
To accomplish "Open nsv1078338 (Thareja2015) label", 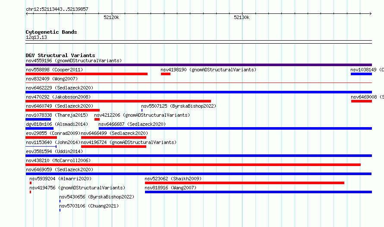I will pyautogui.click(x=57, y=115).
